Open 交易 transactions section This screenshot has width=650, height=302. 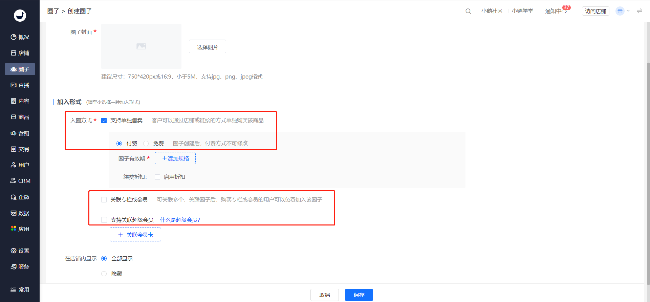coord(20,149)
